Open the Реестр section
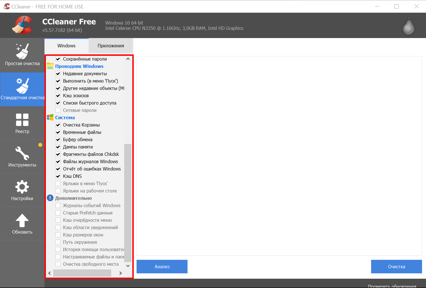This screenshot has width=426, height=288. pyautogui.click(x=22, y=123)
